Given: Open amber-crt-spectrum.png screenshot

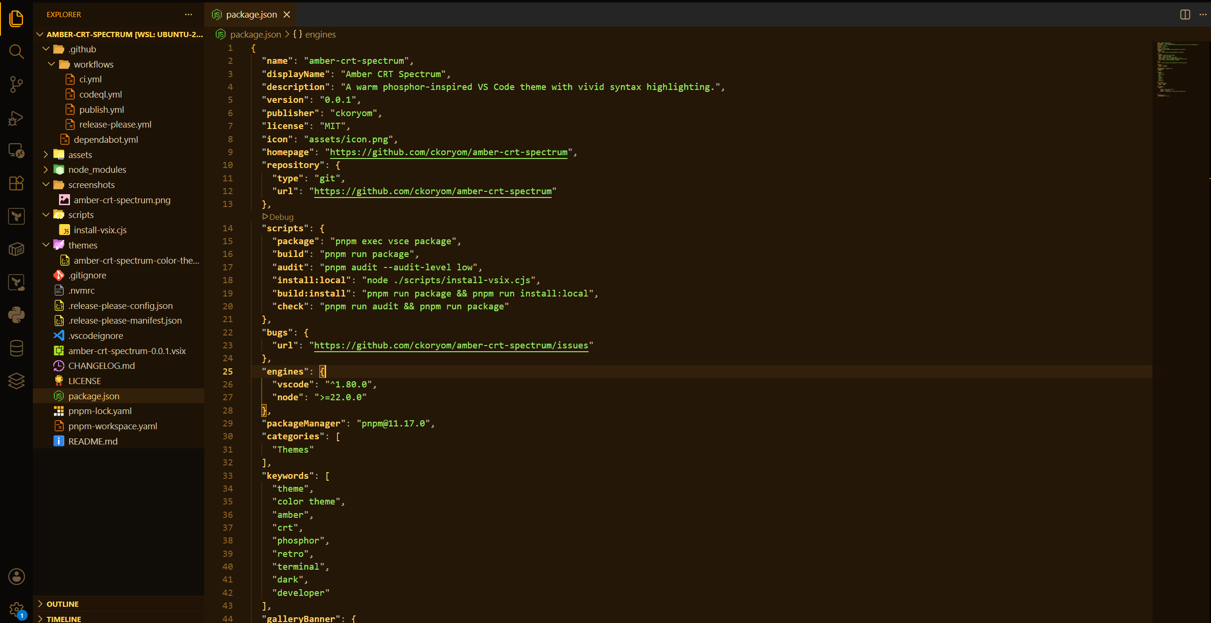Looking at the screenshot, I should tap(119, 200).
